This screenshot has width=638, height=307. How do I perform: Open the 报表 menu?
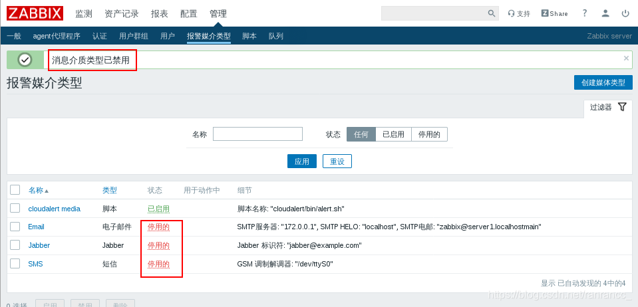160,14
